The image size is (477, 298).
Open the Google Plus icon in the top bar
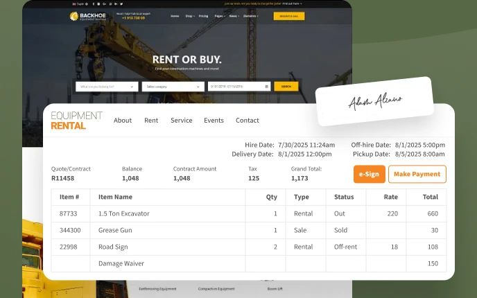(x=104, y=4)
